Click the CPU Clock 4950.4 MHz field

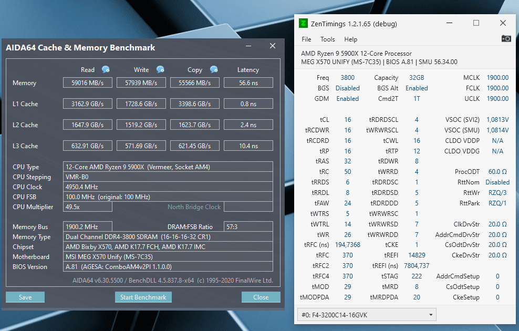pos(168,187)
